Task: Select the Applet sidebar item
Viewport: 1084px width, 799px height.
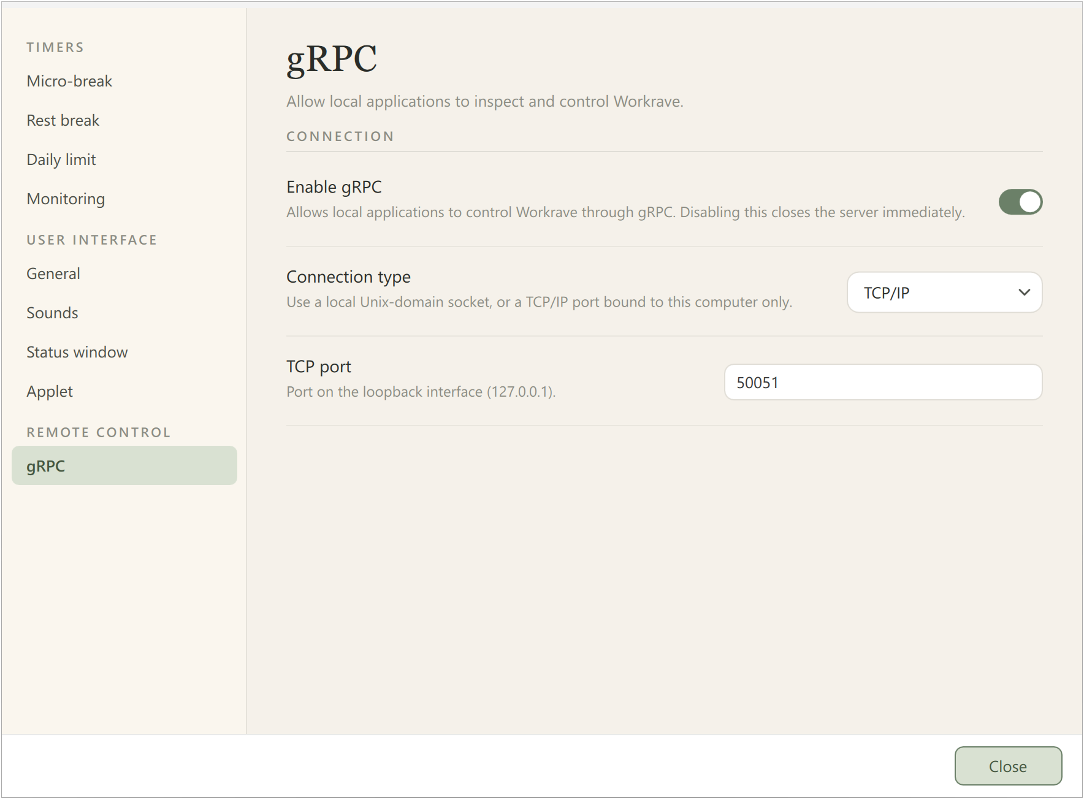Action: coord(124,391)
